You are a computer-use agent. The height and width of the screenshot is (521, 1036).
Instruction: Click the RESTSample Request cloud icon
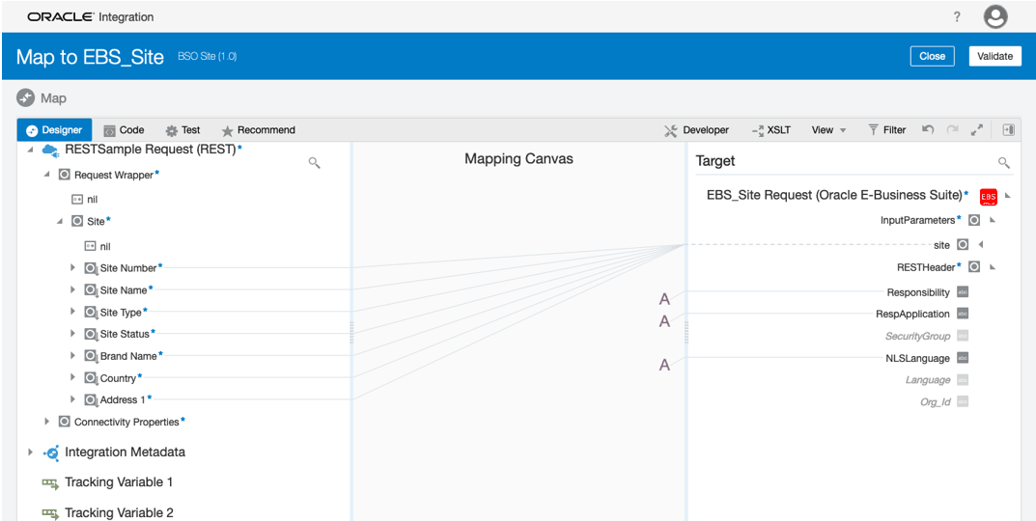(51, 151)
